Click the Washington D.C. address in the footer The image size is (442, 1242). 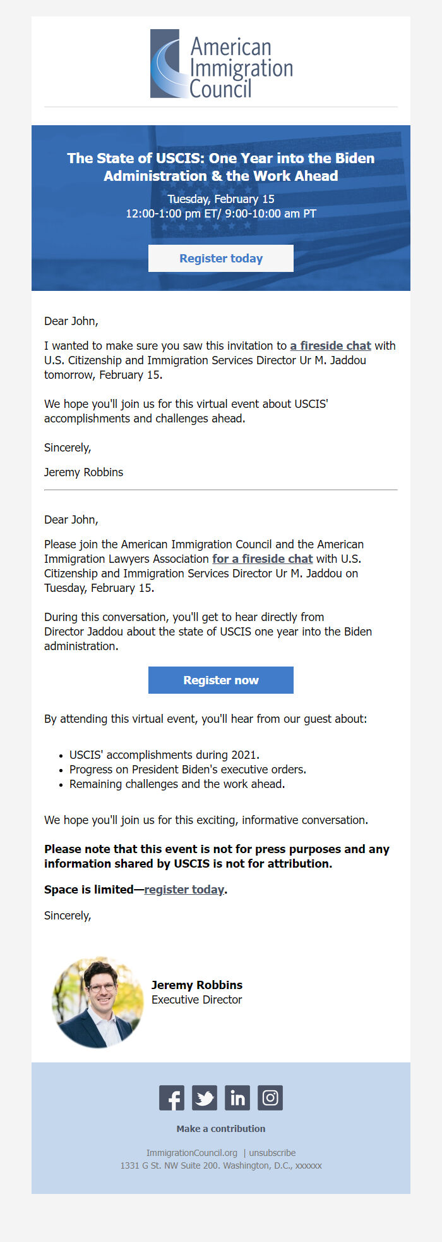(220, 1165)
